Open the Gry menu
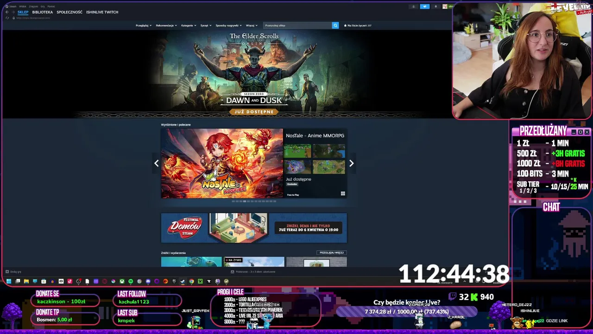Viewport: 593px width, 334px height. 43,6
